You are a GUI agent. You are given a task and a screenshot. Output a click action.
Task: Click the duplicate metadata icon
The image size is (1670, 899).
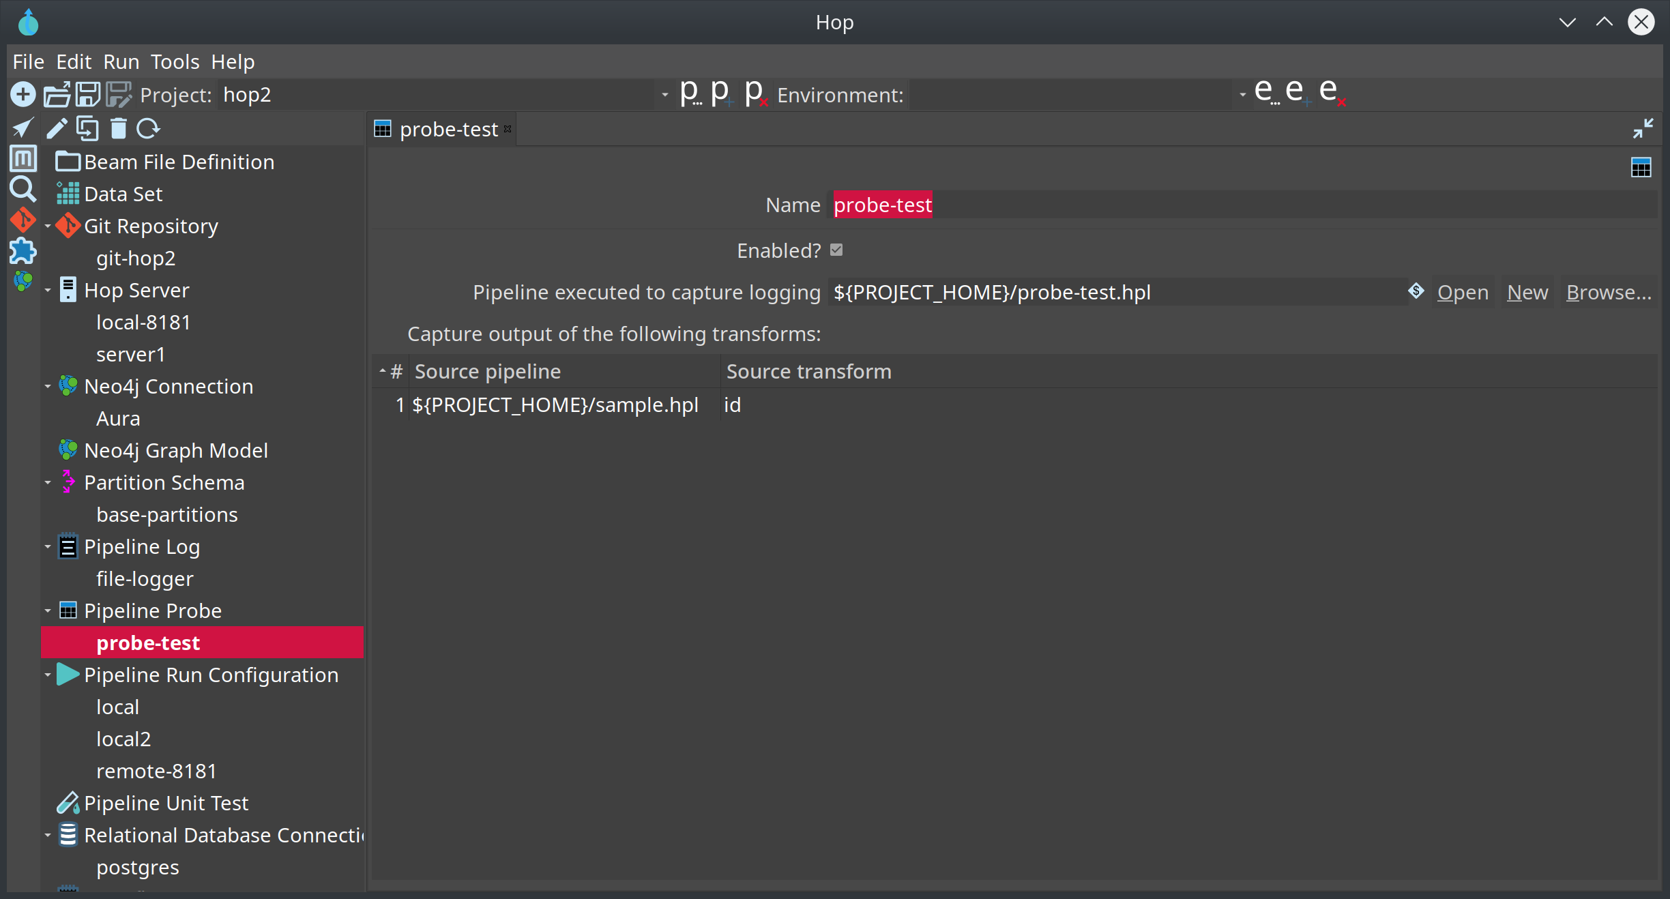coord(87,128)
